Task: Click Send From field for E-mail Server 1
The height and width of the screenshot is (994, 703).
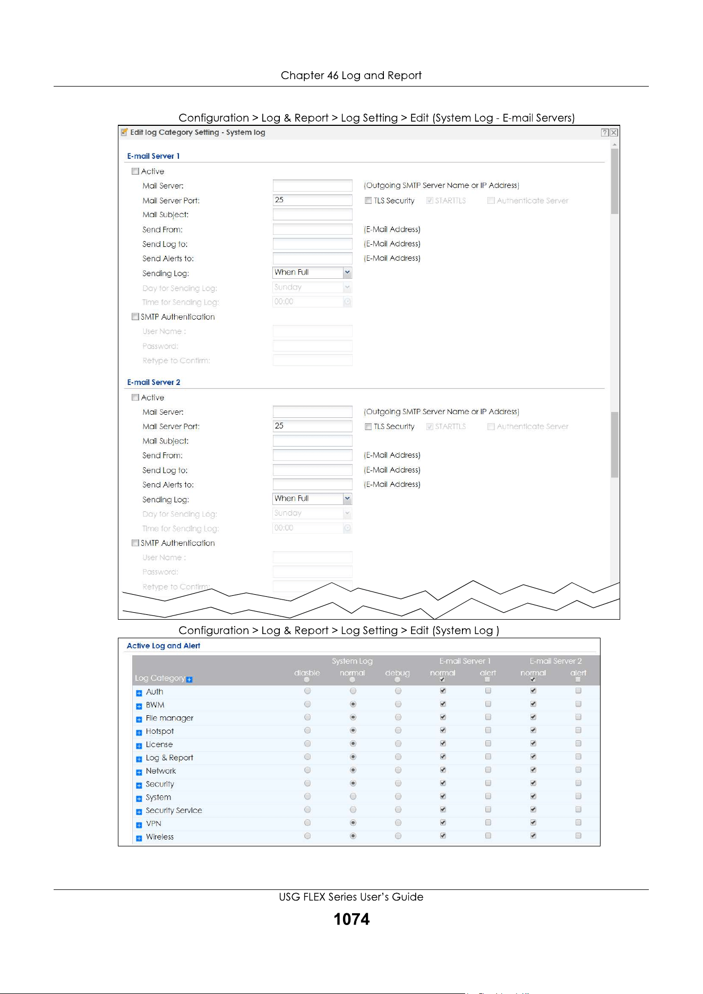Action: click(x=312, y=229)
